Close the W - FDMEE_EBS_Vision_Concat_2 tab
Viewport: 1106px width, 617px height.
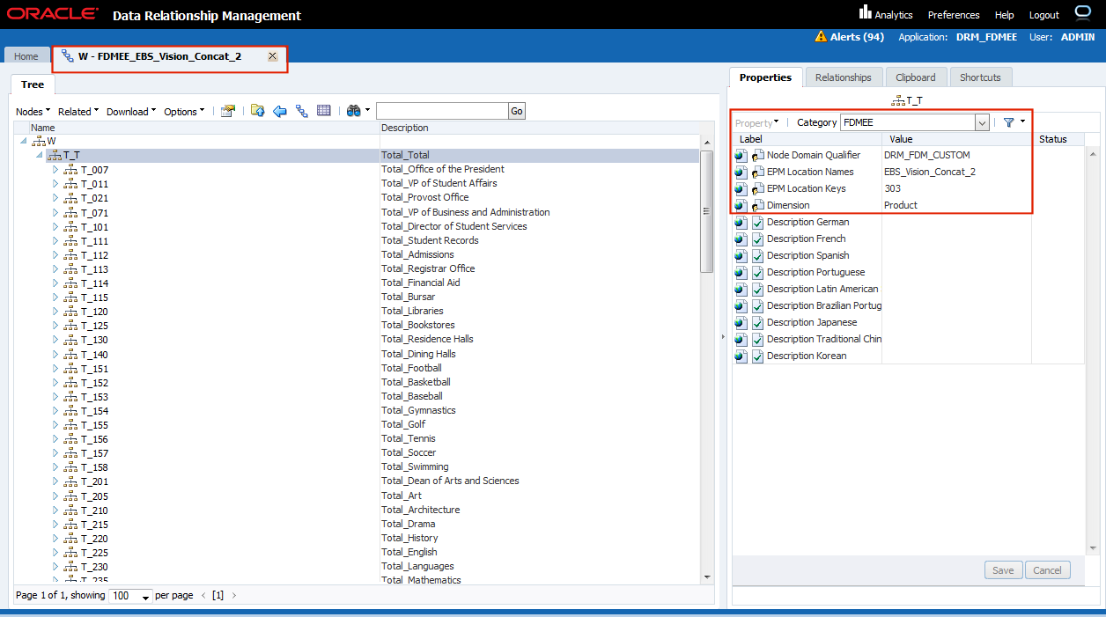pos(272,56)
